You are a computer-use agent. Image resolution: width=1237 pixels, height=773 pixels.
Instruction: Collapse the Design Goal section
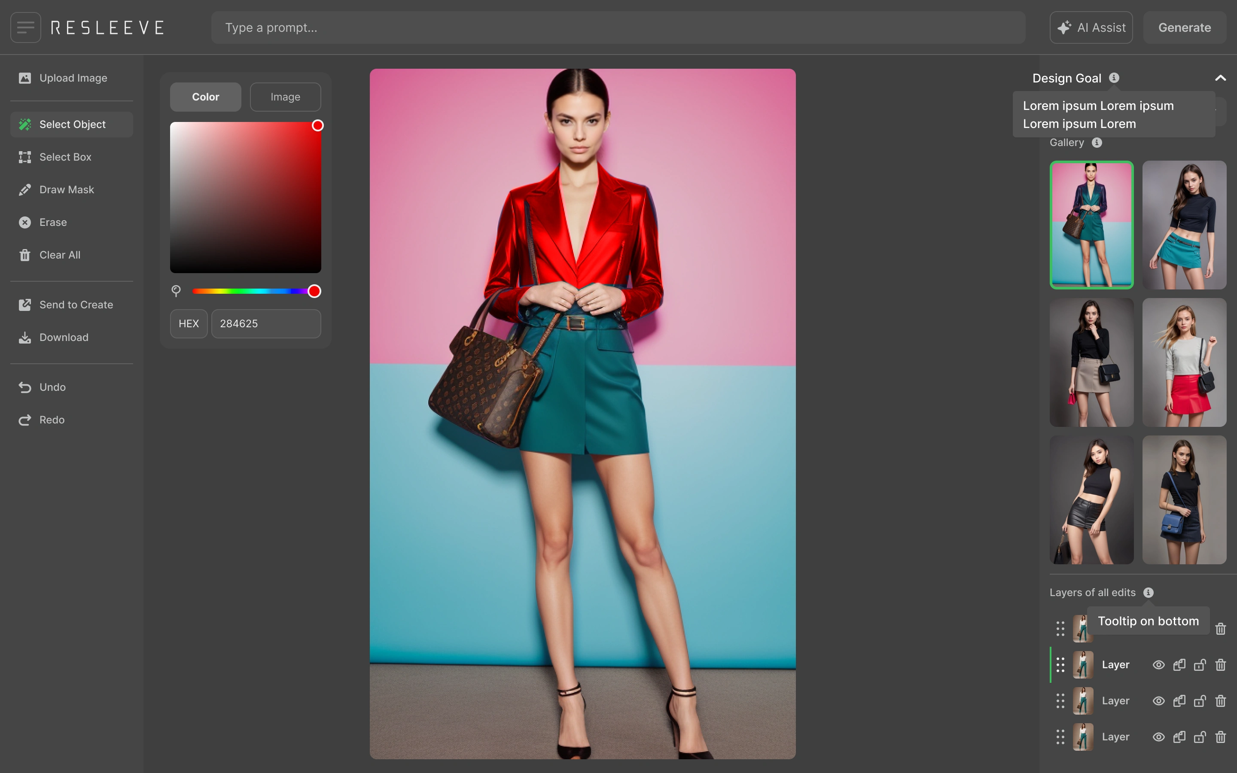(1220, 78)
